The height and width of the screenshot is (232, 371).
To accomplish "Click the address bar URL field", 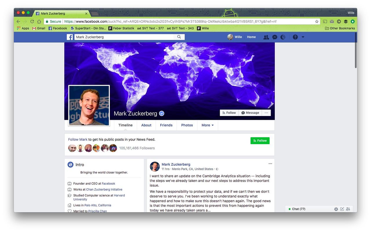I will (182, 21).
